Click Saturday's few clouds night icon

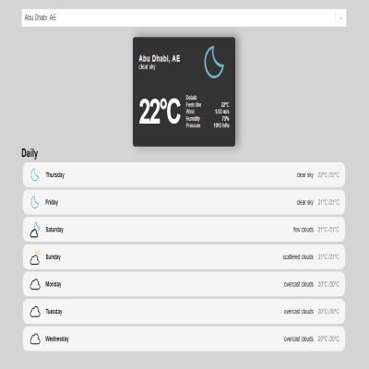coord(35,230)
